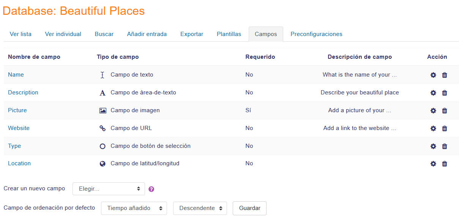Remove Location field using trash icon
This screenshot has height=221, width=459.
click(445, 164)
